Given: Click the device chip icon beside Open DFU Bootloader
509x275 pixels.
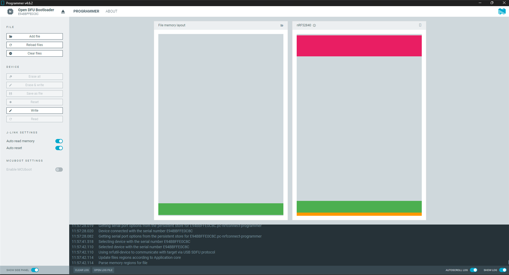Looking at the screenshot, I should [10, 12].
